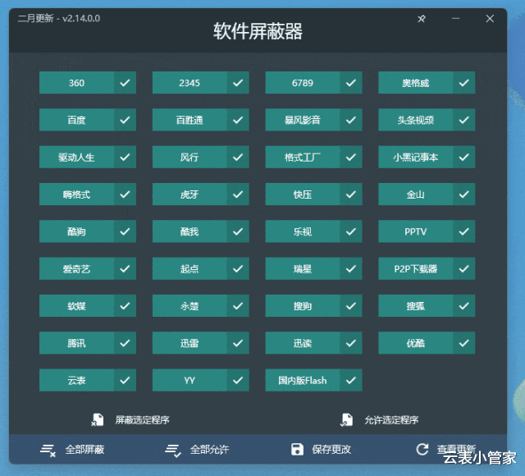
Task: Toggle the checkmark next to 金山
Action: pyautogui.click(x=464, y=195)
